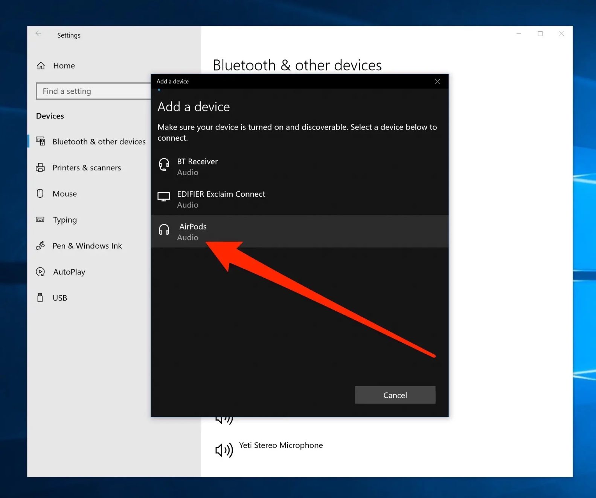Screen dimensions: 596x498
Task: Open the Printers & scanners page
Action: coord(87,168)
